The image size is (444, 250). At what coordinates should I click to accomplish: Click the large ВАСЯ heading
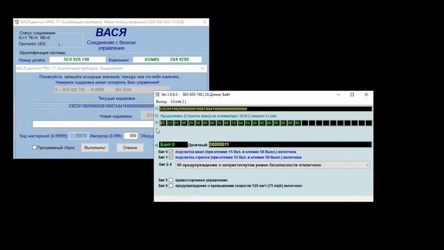coord(111,33)
